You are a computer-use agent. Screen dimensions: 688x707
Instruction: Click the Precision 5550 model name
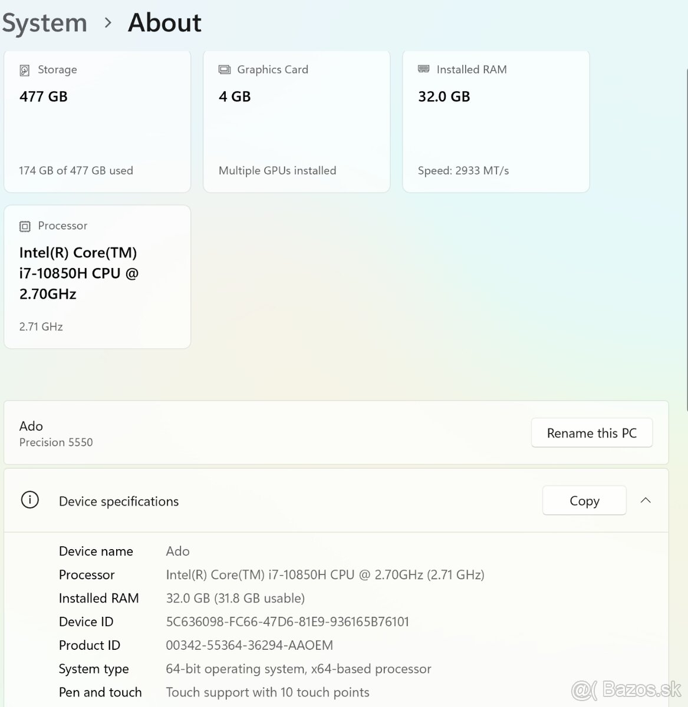(56, 442)
